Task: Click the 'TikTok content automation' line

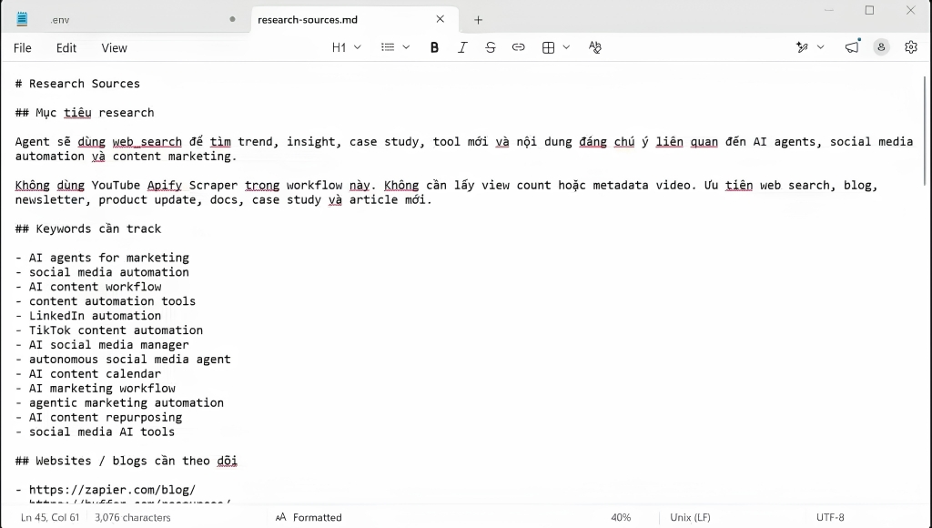Action: tap(109, 330)
